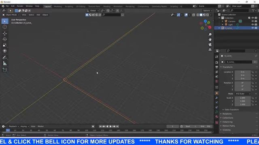The height and width of the screenshot is (145, 259).
Task: Switch to solid viewport shading
Action: (201, 15)
